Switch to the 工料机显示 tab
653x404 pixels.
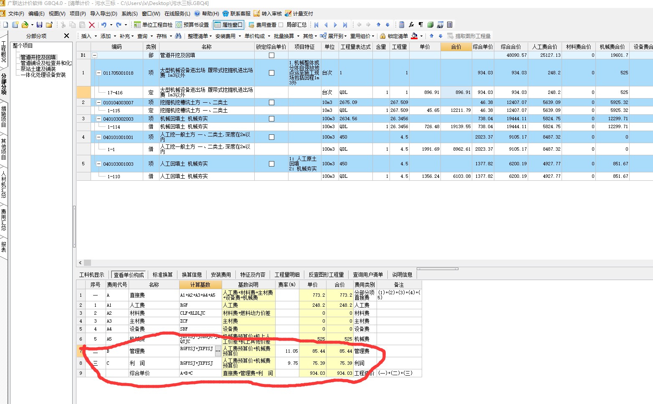point(92,275)
